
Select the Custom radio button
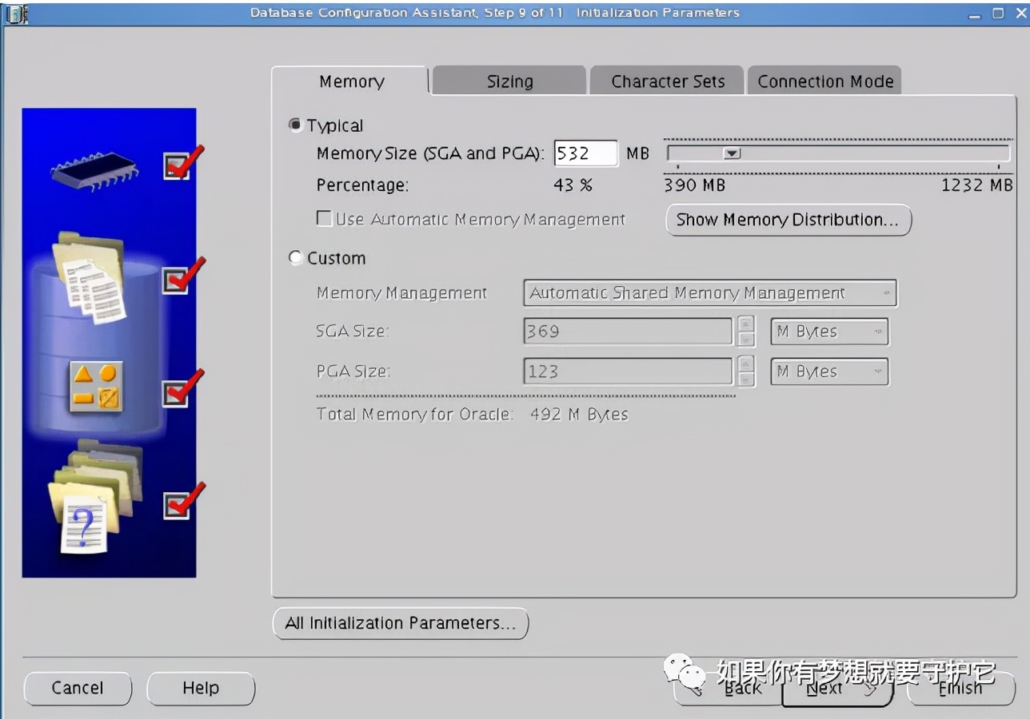tap(296, 258)
